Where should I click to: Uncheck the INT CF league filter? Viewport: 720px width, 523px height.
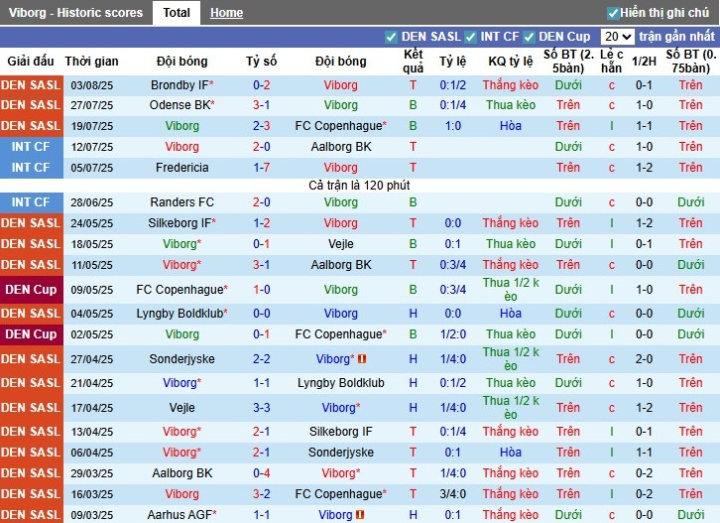click(470, 37)
